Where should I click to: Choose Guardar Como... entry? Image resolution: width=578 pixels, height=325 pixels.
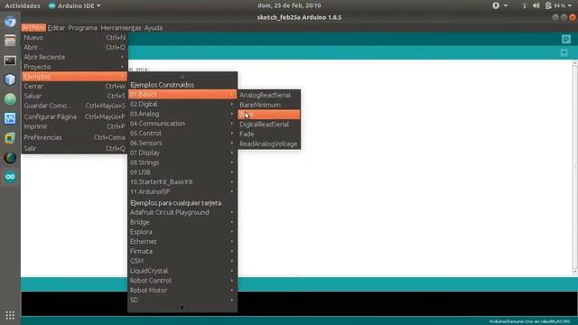(74, 106)
